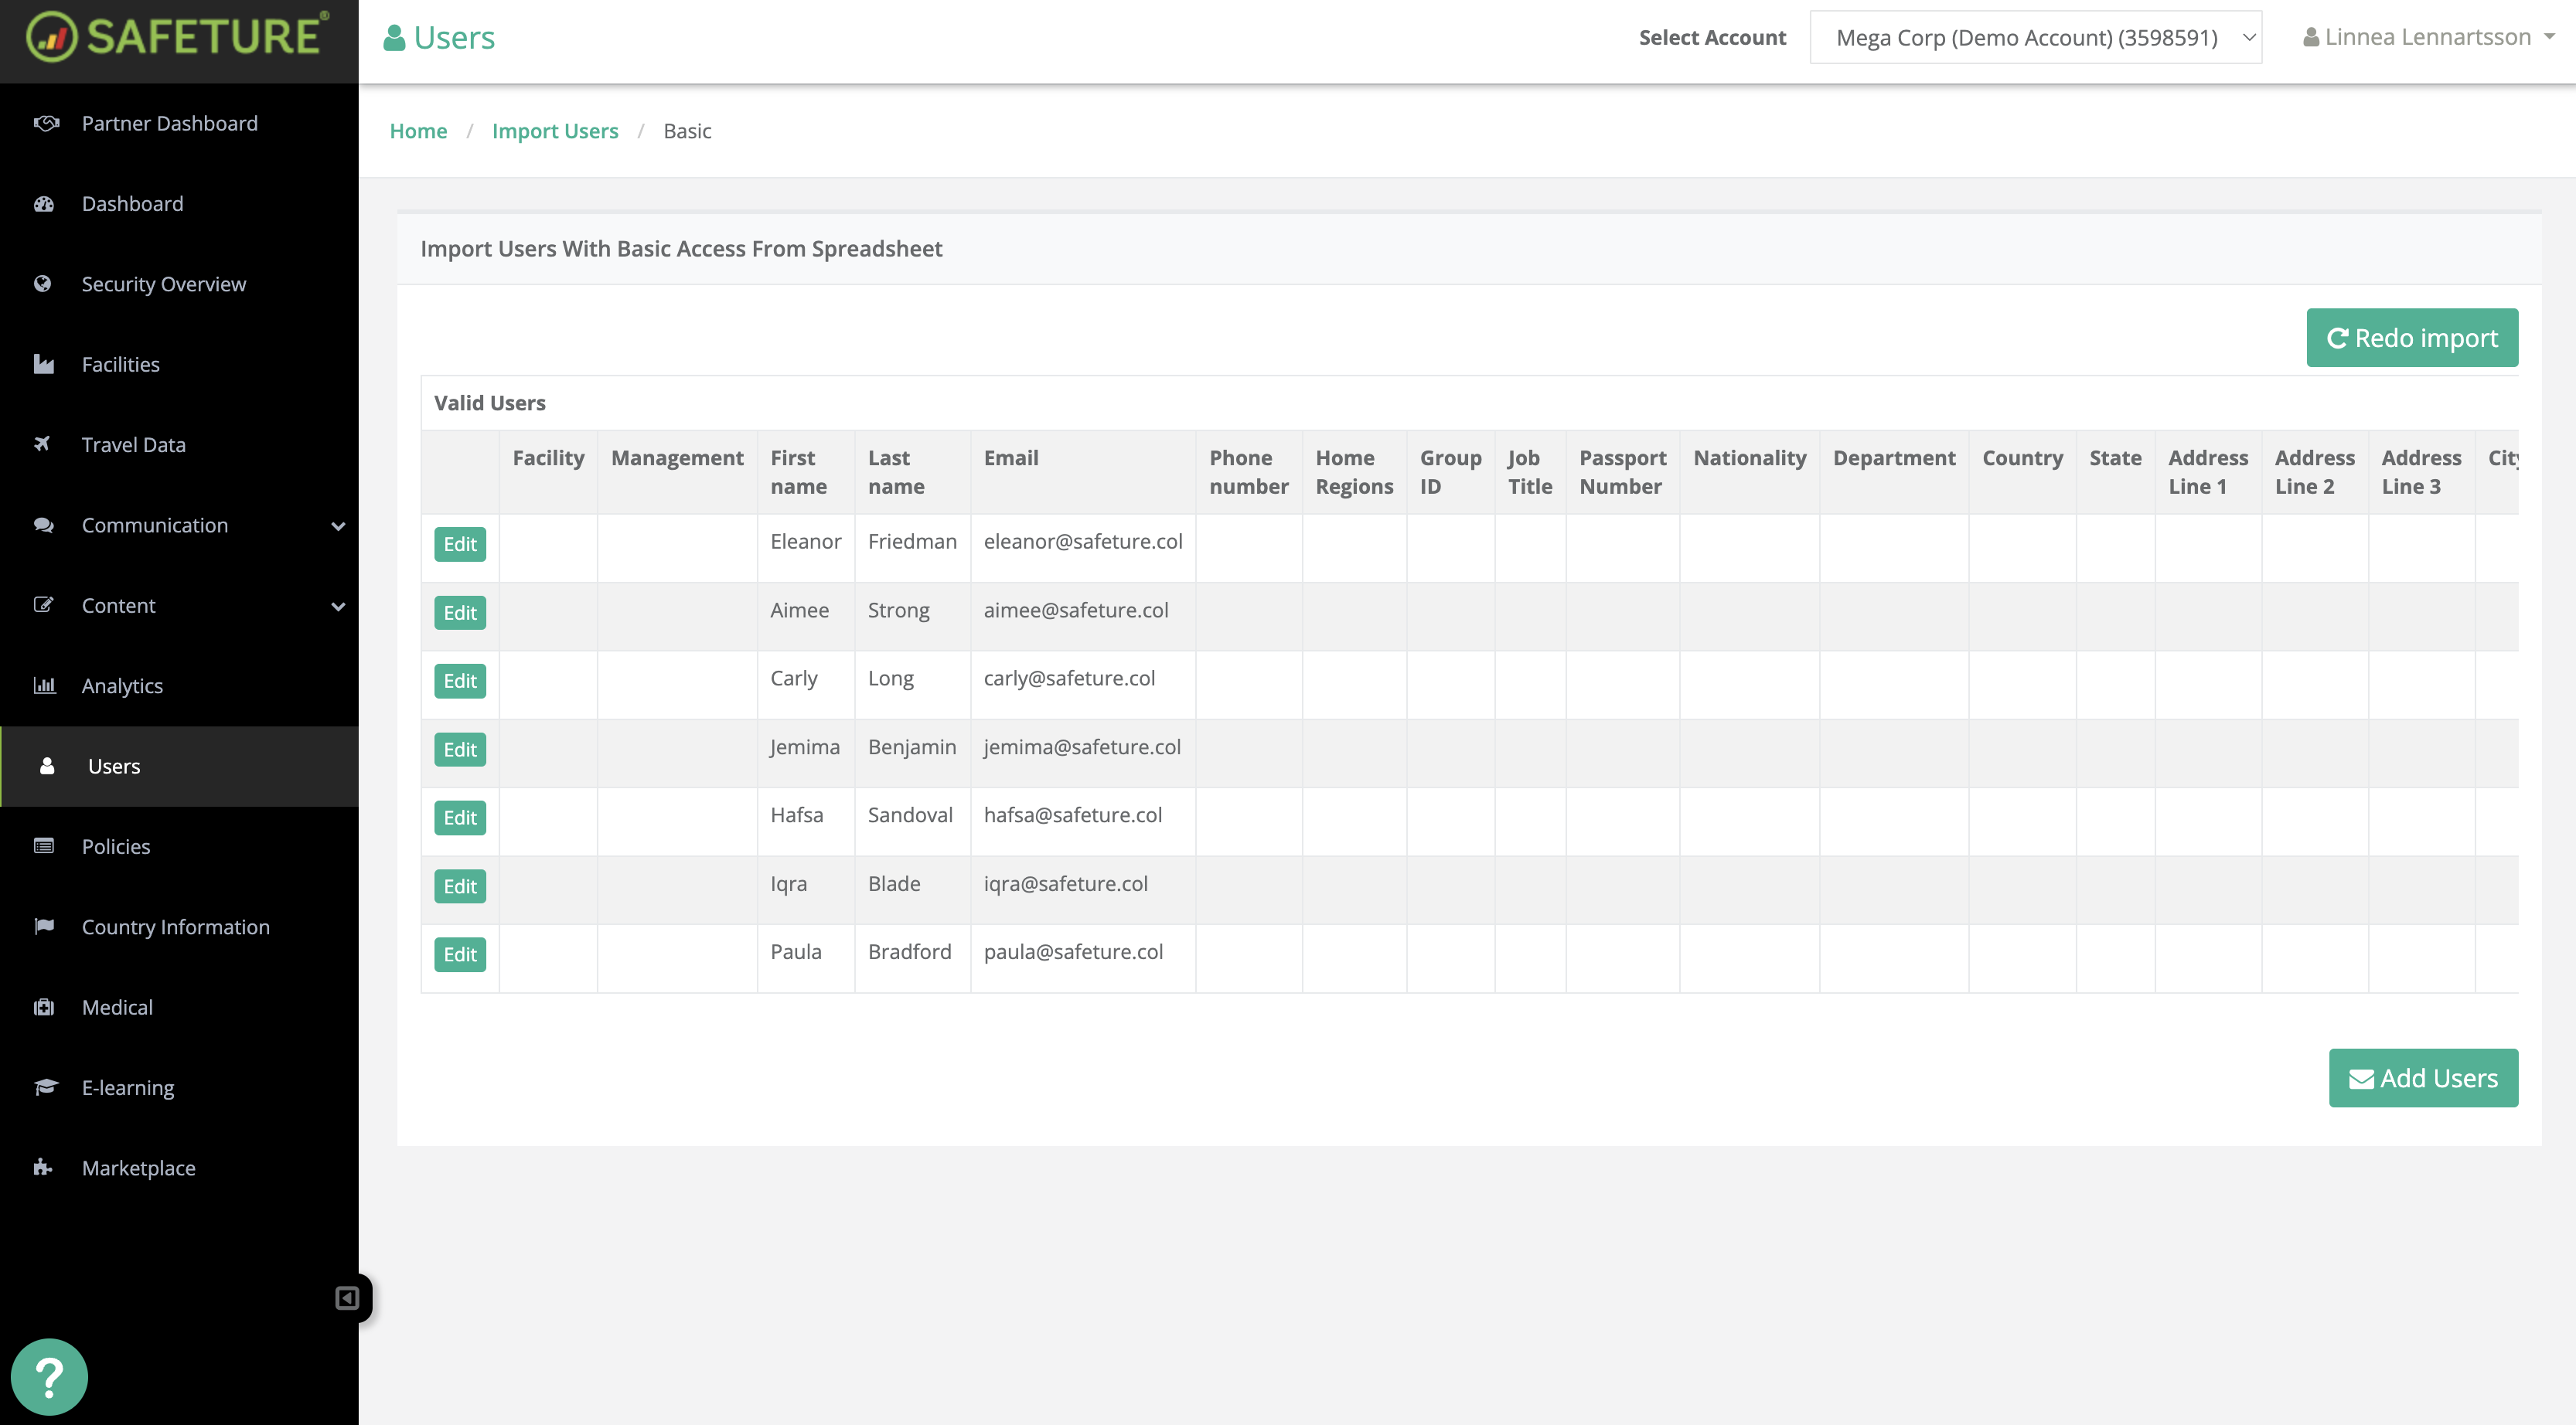Follow the Import Users breadcrumb link
The width and height of the screenshot is (2576, 1425).
(555, 131)
